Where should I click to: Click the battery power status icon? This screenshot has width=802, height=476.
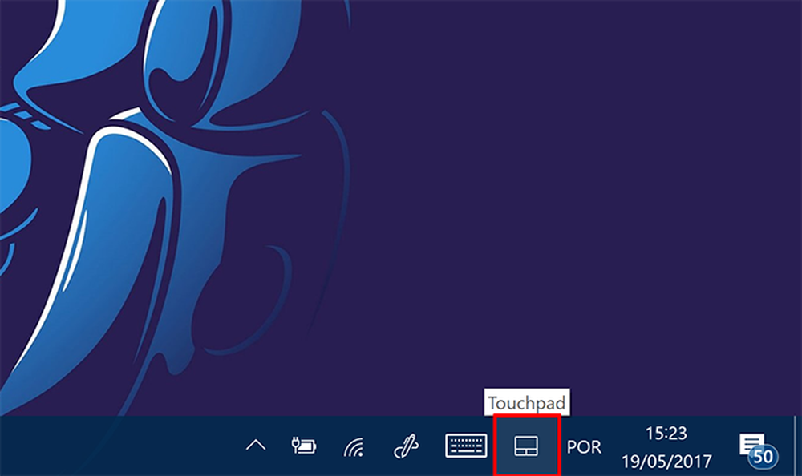[304, 446]
